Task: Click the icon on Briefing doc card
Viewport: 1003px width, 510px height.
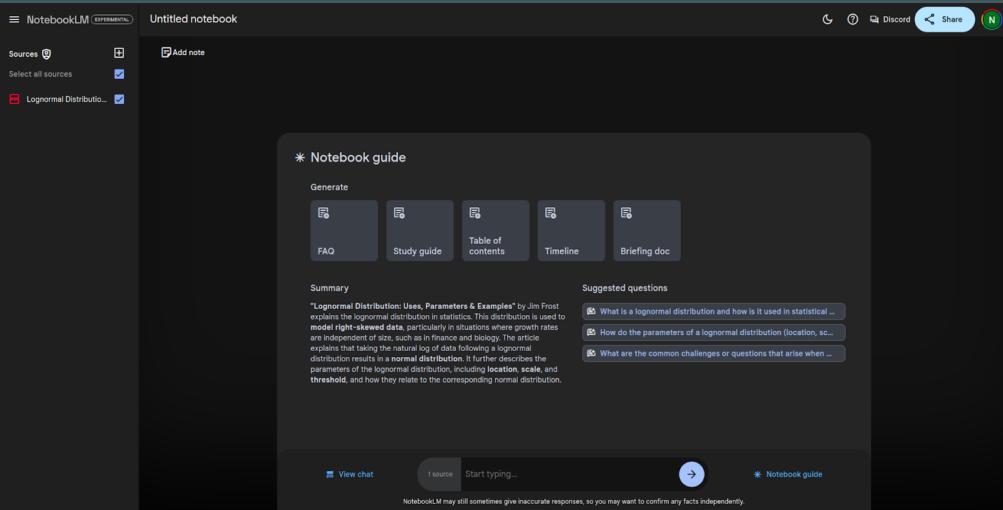Action: pyautogui.click(x=626, y=213)
